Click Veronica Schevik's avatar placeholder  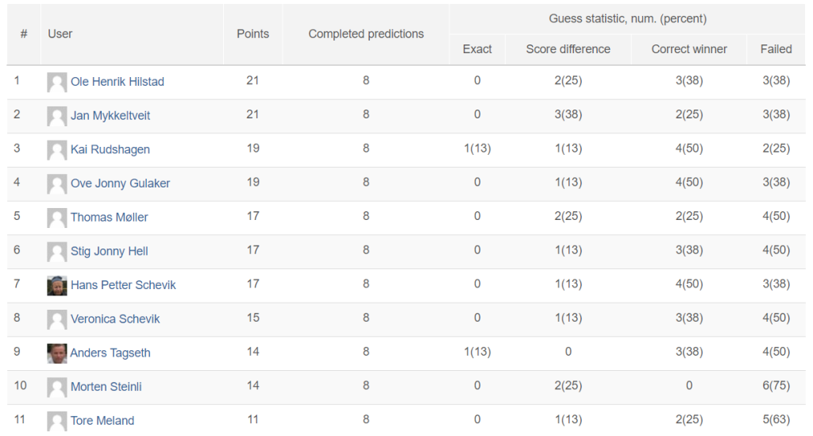pos(57,319)
